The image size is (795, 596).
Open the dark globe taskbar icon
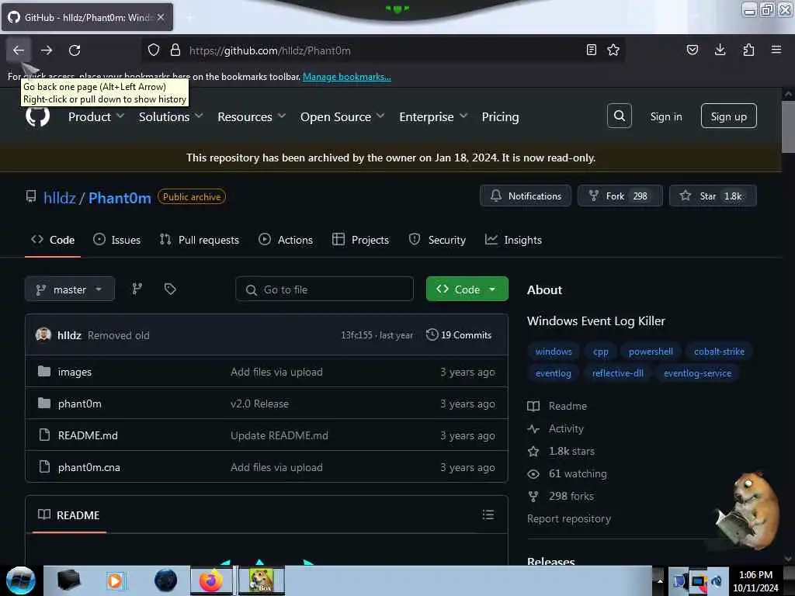[x=165, y=580]
